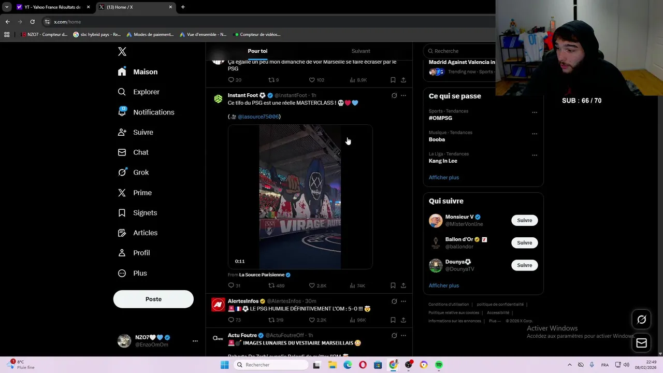663x373 pixels.
Task: Open more options on Actu Foutre post
Action: coord(403,335)
